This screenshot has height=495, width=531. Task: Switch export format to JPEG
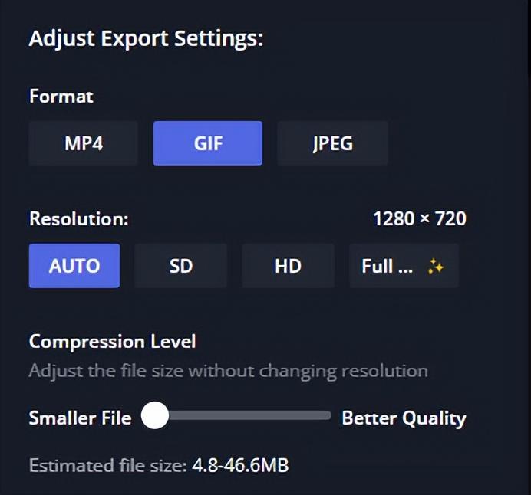(332, 143)
